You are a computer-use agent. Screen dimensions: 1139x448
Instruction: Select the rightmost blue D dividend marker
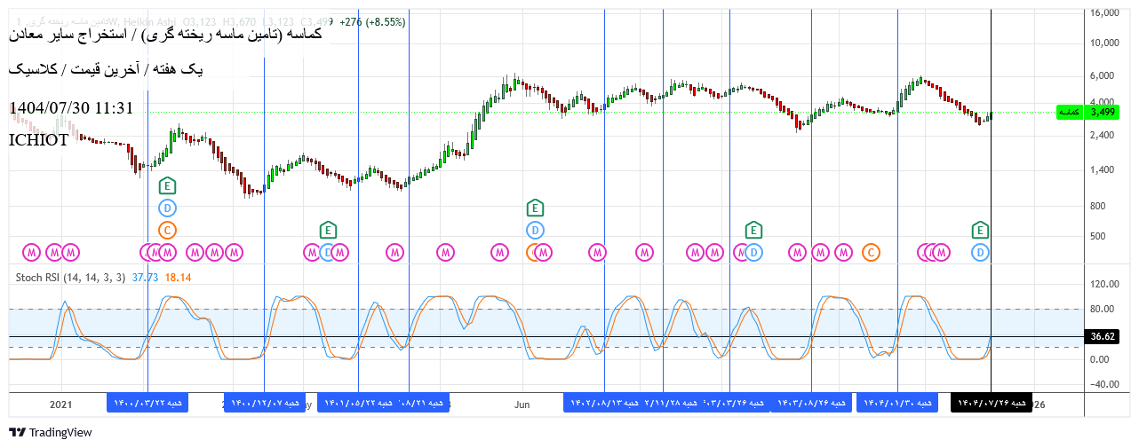point(980,253)
